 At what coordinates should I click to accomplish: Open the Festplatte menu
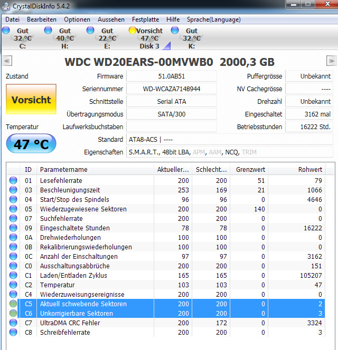145,20
